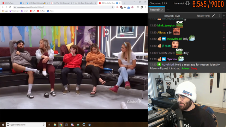Viewport: 226px width, 127px height.
Task: Click the emote in Alfose's message
Action: [x=177, y=31]
